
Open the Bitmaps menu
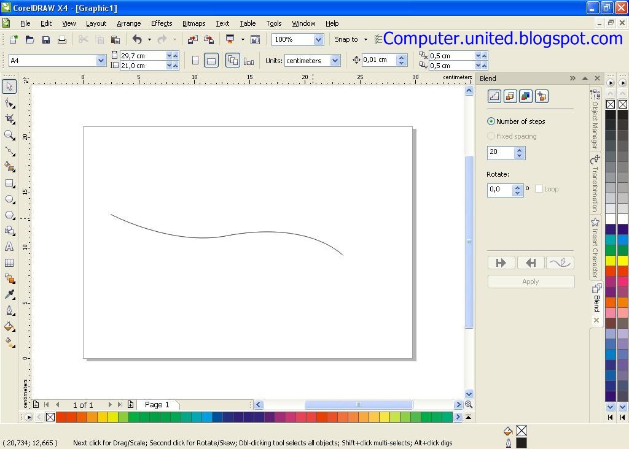[x=193, y=23]
